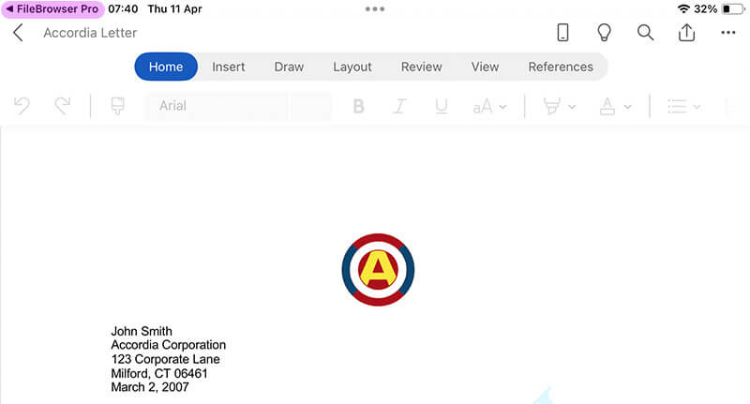This screenshot has height=404, width=750.
Task: Switch to the Insert tab
Action: tap(228, 67)
